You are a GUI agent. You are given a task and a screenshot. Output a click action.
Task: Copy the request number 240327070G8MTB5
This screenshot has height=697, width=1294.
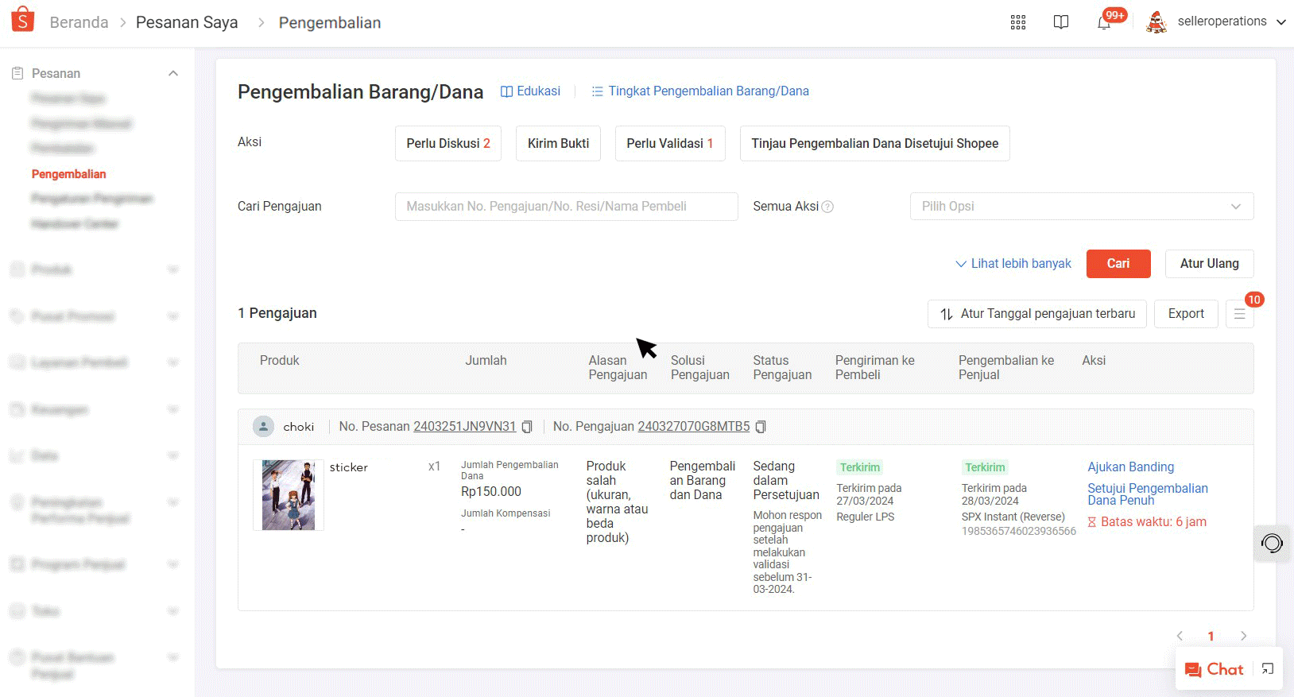click(x=761, y=427)
